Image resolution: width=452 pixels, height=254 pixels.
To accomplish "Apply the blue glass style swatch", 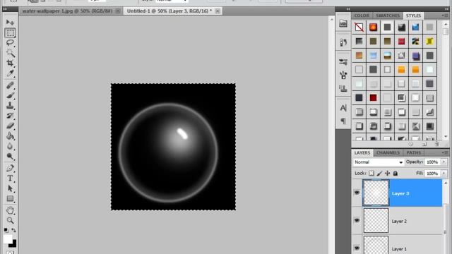I will pos(415,28).
